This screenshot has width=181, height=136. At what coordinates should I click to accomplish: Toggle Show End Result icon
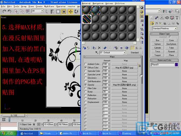(x=132, y=48)
